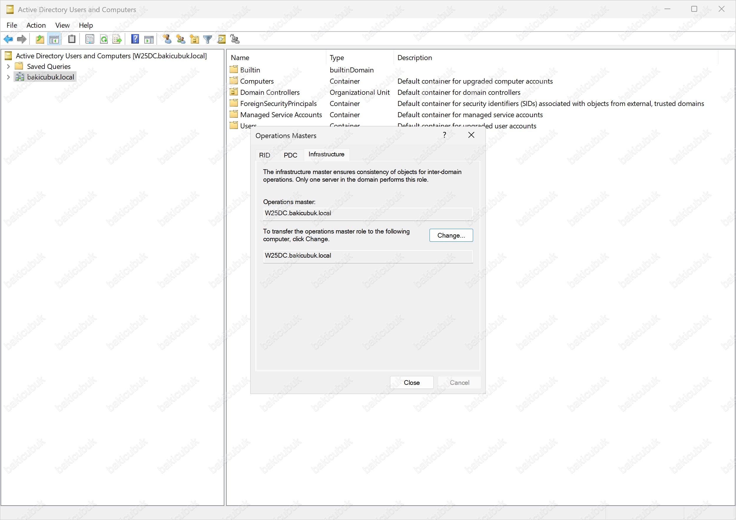Open the Properties toolbar icon

90,39
